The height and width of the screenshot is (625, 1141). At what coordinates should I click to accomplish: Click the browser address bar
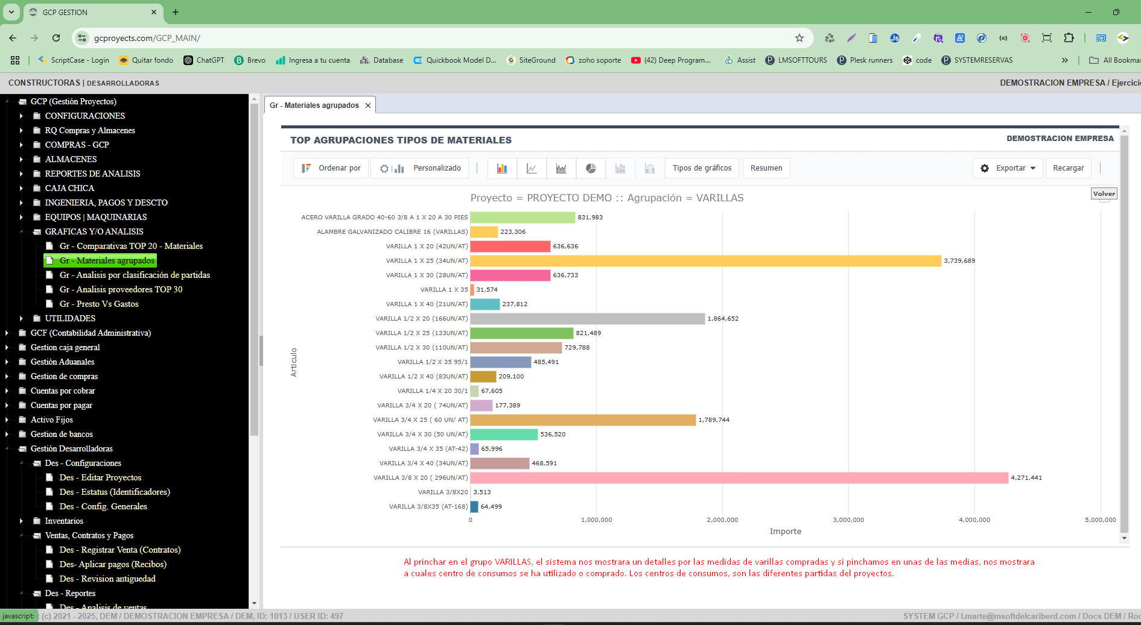[422, 38]
